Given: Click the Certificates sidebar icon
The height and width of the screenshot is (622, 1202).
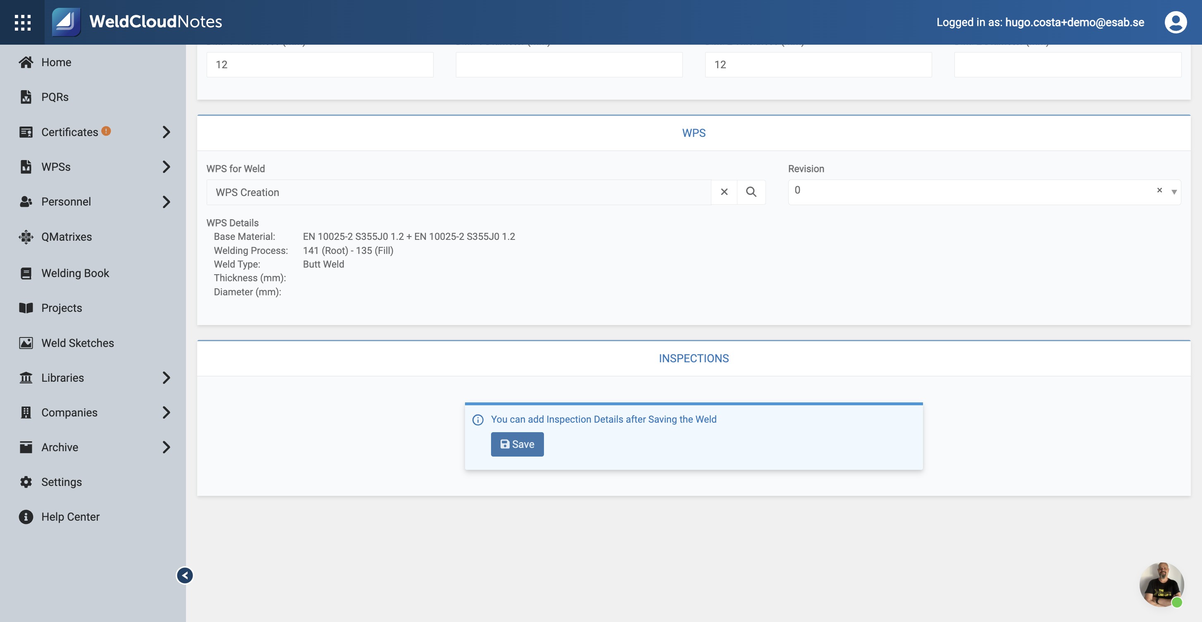Looking at the screenshot, I should (x=26, y=132).
